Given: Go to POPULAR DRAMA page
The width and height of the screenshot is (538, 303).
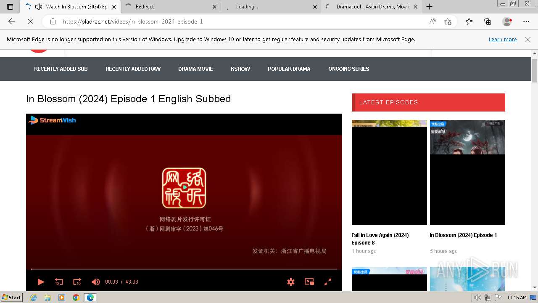Looking at the screenshot, I should (289, 69).
